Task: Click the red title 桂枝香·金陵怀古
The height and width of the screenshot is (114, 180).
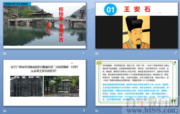Action: [x=61, y=25]
